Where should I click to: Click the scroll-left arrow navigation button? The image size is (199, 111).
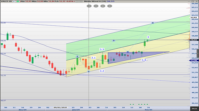[x=89, y=6]
